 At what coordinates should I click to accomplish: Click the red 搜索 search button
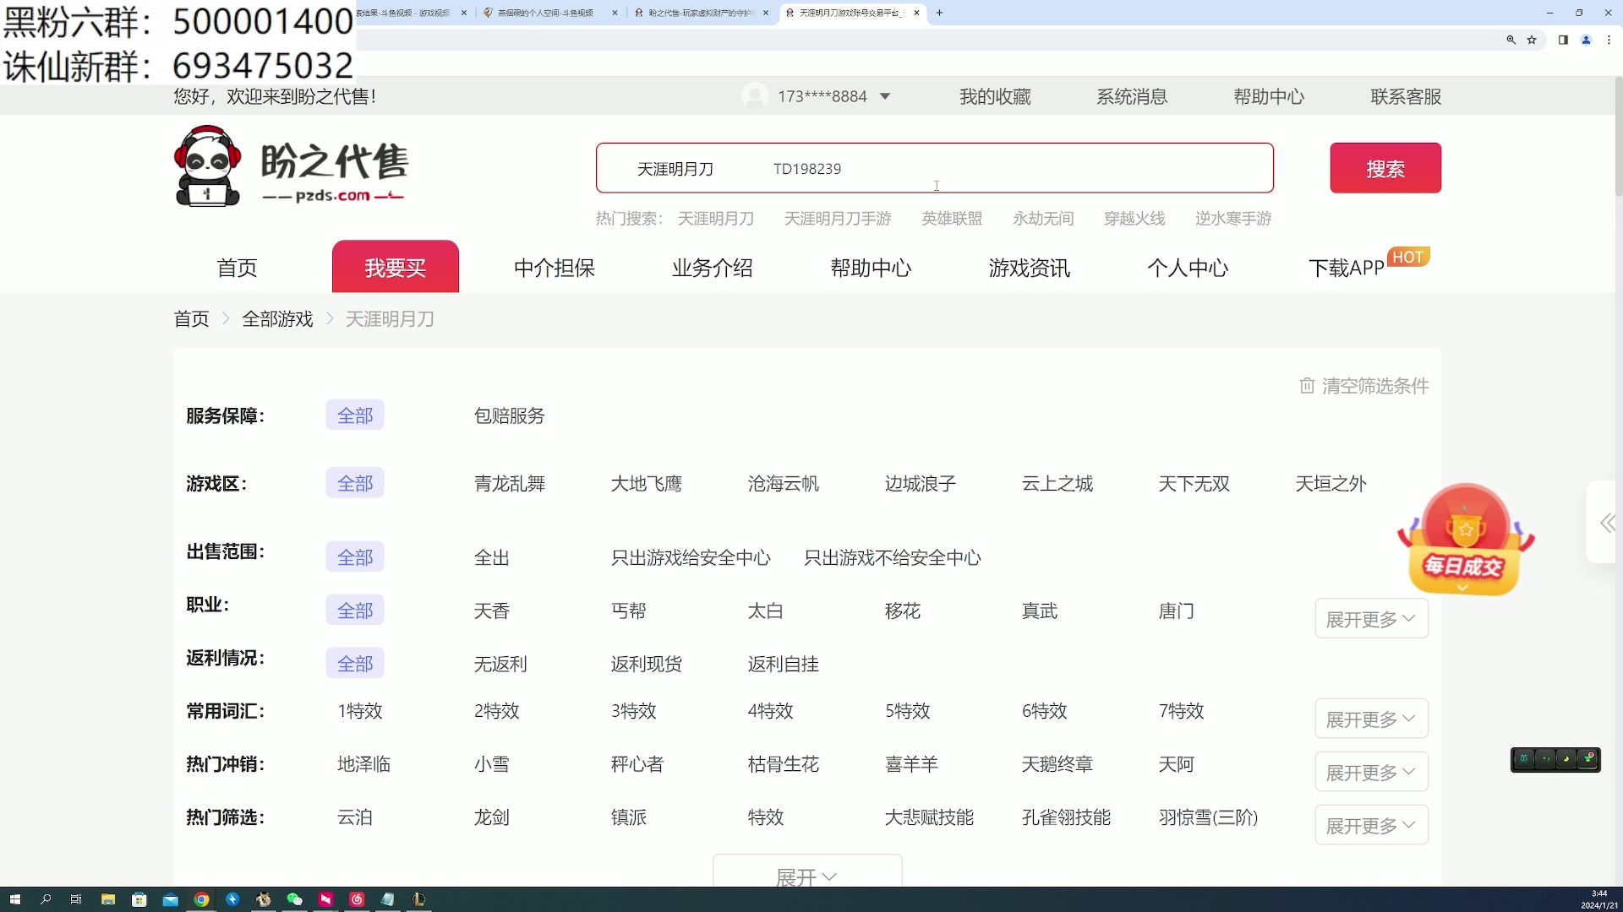point(1385,168)
